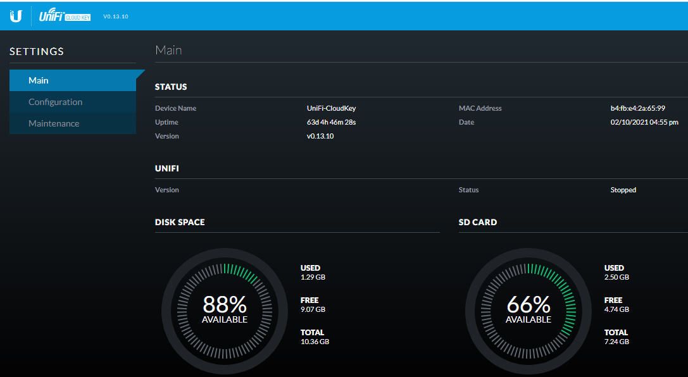Click the 66% available SD card indicator
This screenshot has height=377, width=688.
click(x=529, y=309)
